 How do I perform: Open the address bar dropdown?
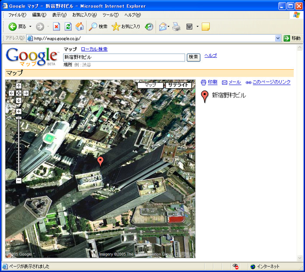[278, 39]
